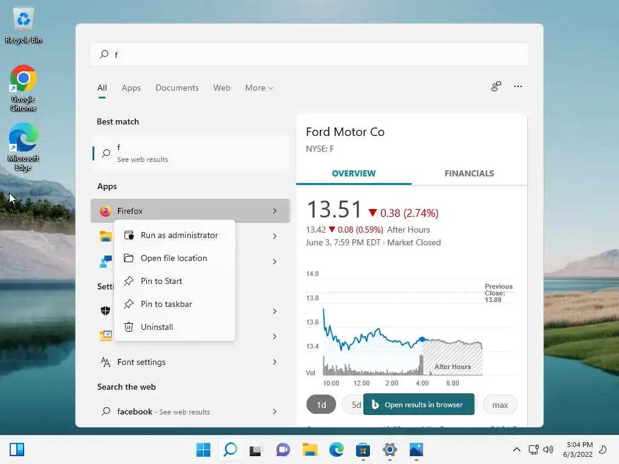Click the search text input field
Screen dimensions: 619x464
[x=309, y=54]
